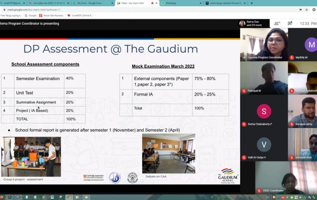Click muted mic icon on Mydhily M
This screenshot has height=200, width=317.
[x=292, y=58]
